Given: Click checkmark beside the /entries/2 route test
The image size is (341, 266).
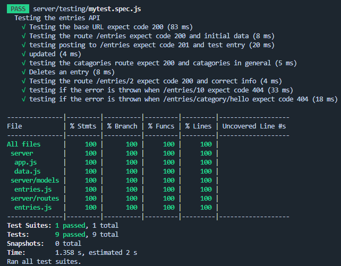Looking at the screenshot, I should coord(24,81).
